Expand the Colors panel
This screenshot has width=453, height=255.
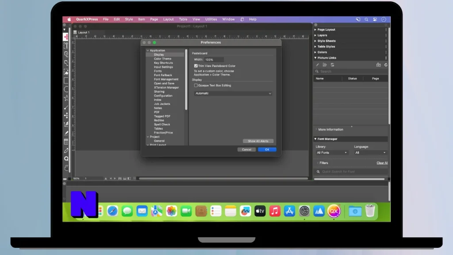315,52
